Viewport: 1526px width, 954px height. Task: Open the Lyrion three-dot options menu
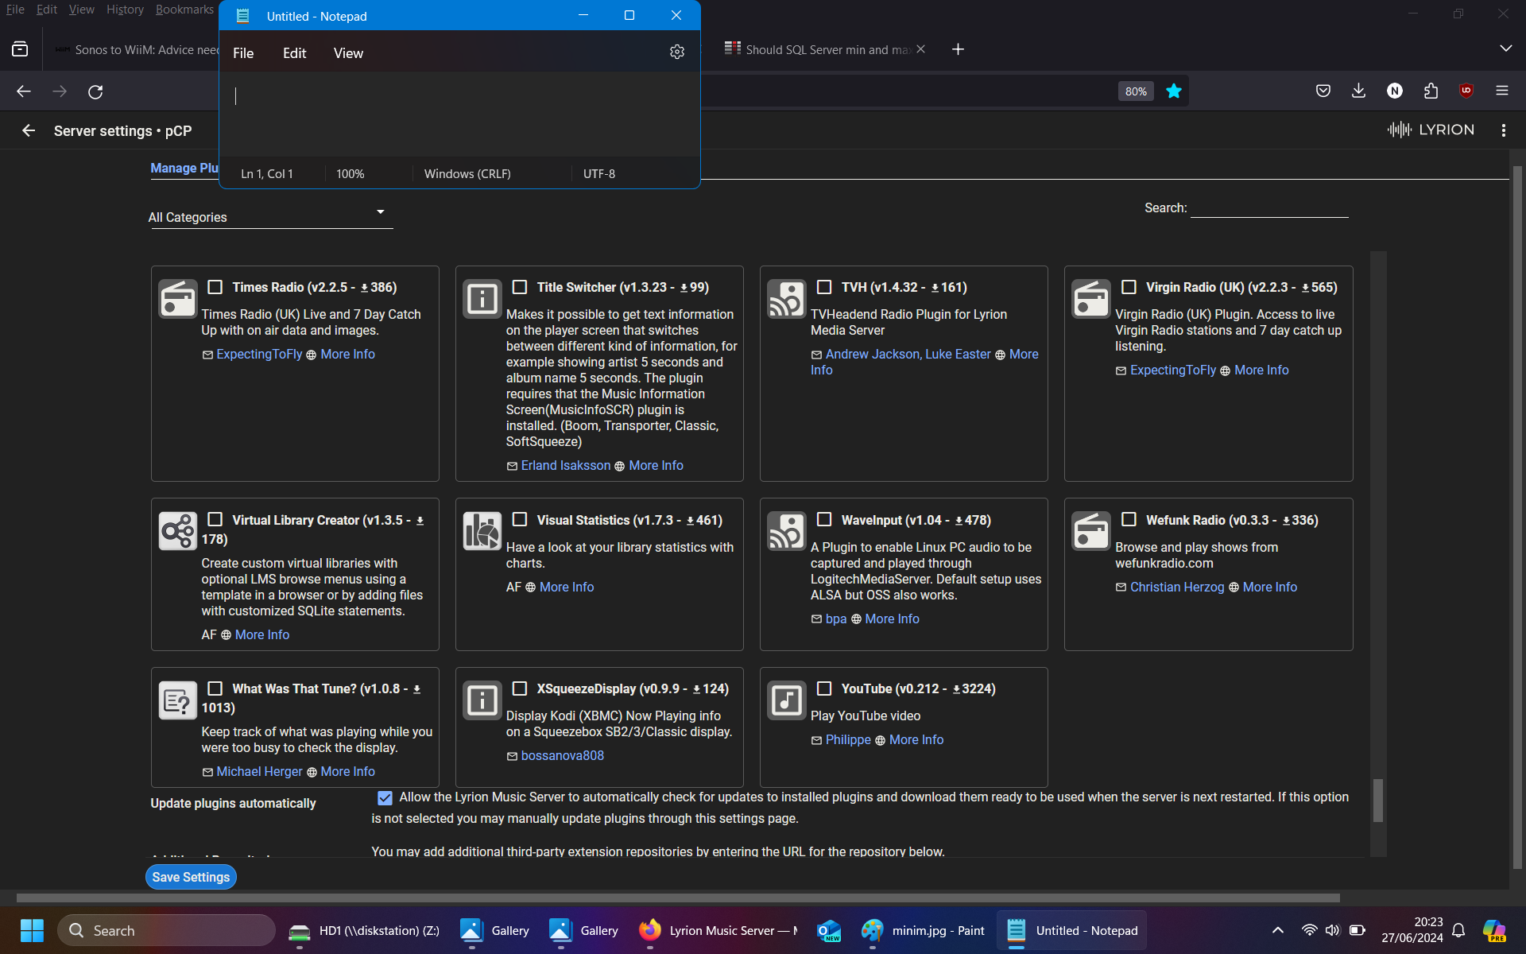(x=1503, y=130)
